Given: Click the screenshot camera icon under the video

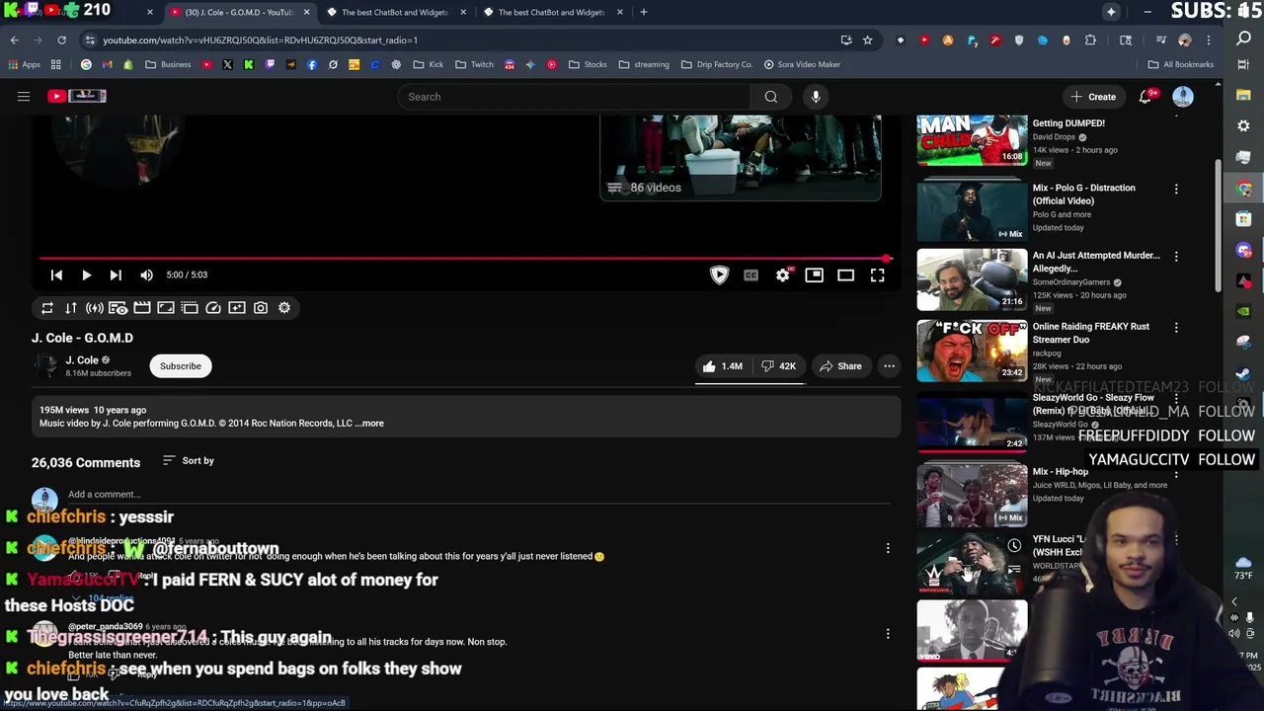Looking at the screenshot, I should point(261,308).
